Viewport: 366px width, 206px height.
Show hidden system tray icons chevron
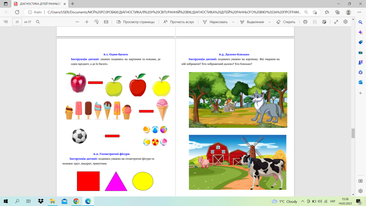click(x=303, y=201)
